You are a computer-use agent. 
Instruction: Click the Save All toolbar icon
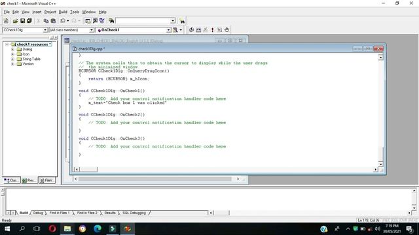[29, 21]
